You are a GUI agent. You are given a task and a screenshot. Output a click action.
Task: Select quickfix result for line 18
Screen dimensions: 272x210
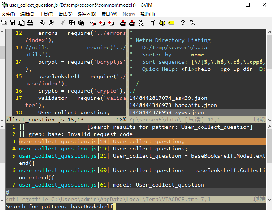point(142,141)
